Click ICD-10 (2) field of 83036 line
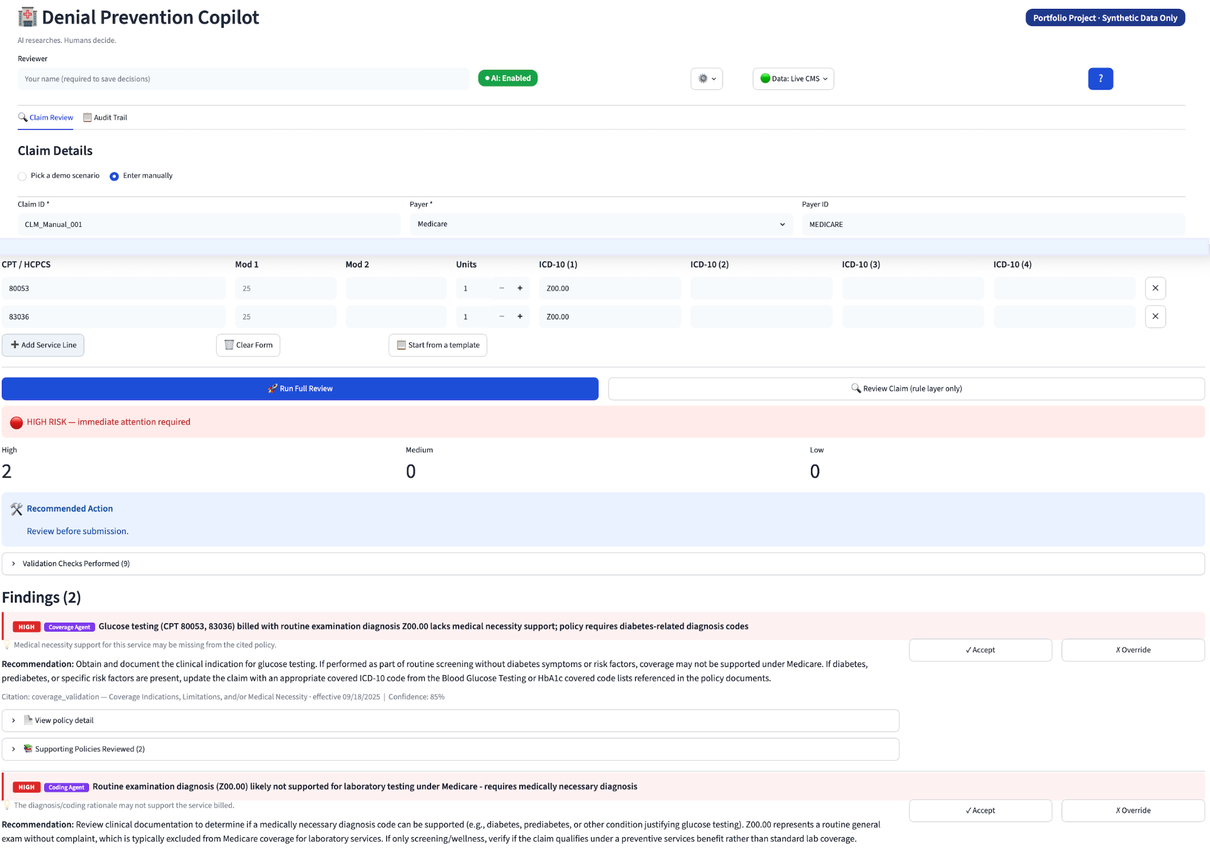Viewport: 1210px width, 851px height. point(761,316)
